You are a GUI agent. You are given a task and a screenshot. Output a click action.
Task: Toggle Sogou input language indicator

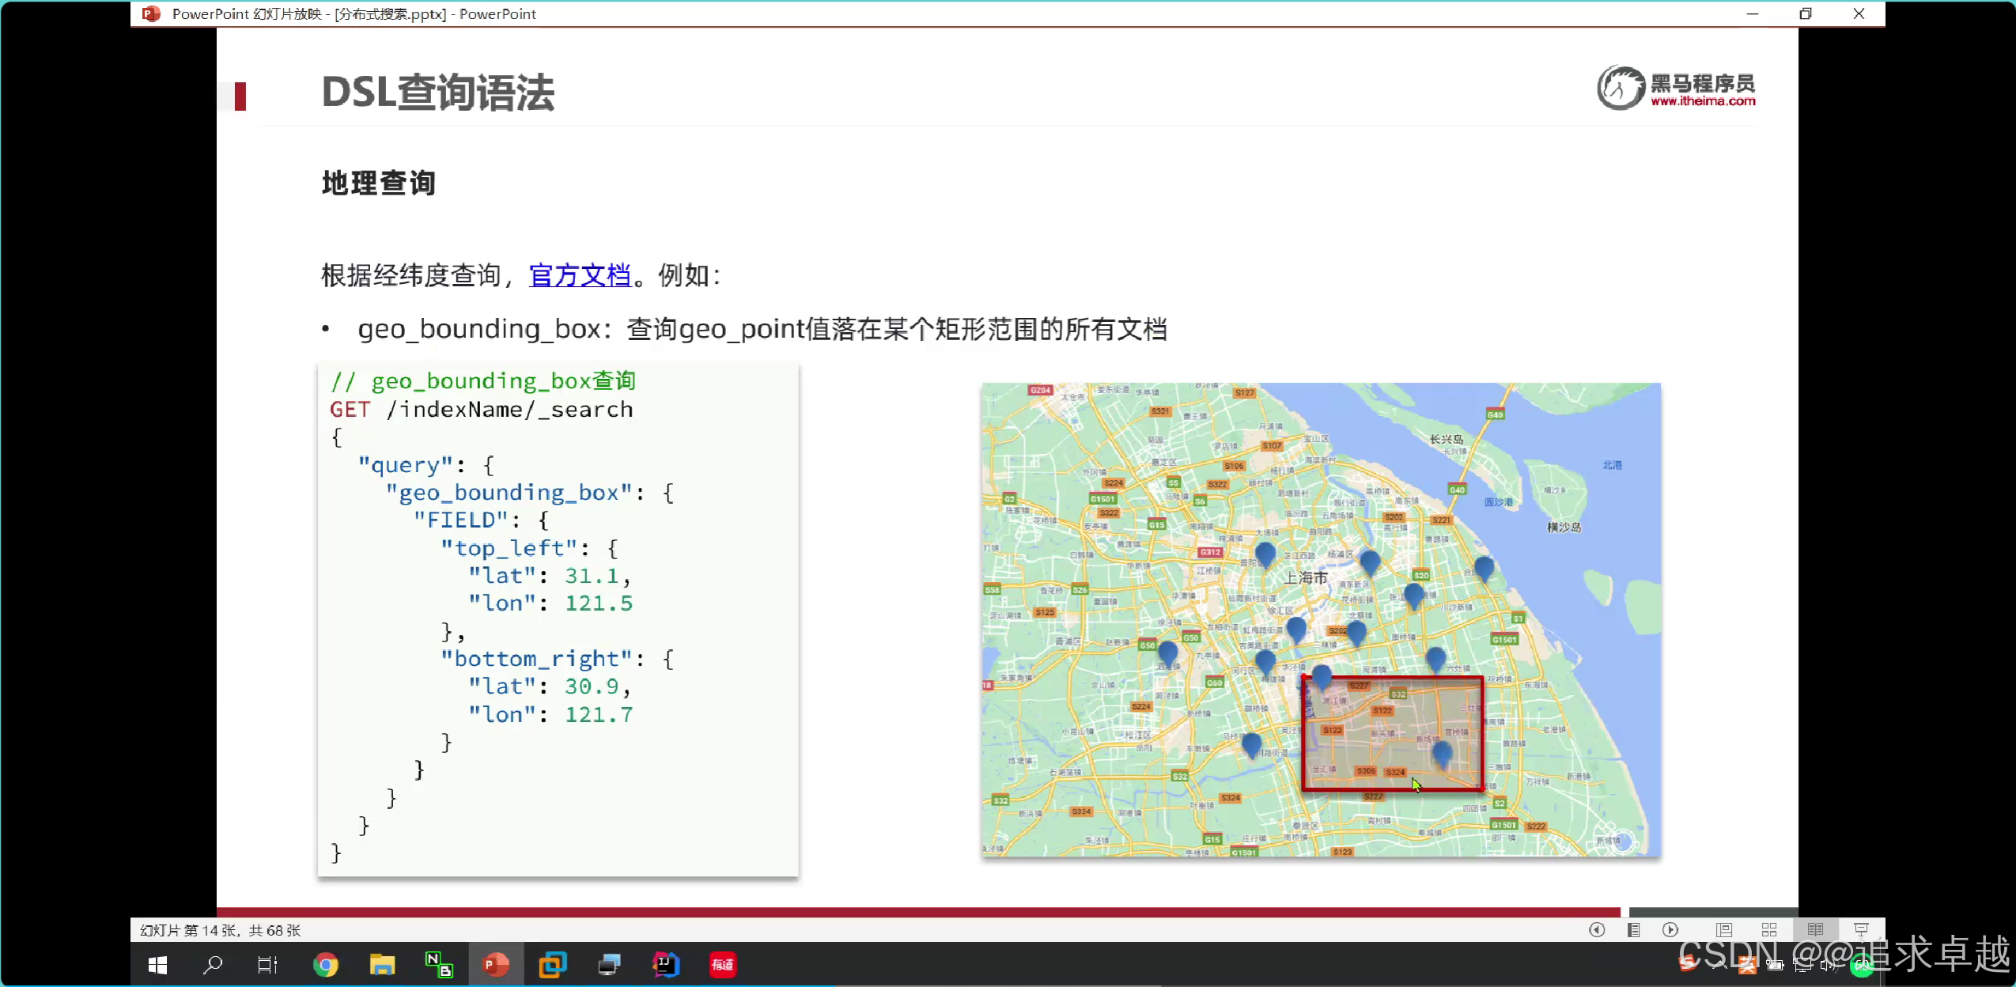click(1687, 963)
